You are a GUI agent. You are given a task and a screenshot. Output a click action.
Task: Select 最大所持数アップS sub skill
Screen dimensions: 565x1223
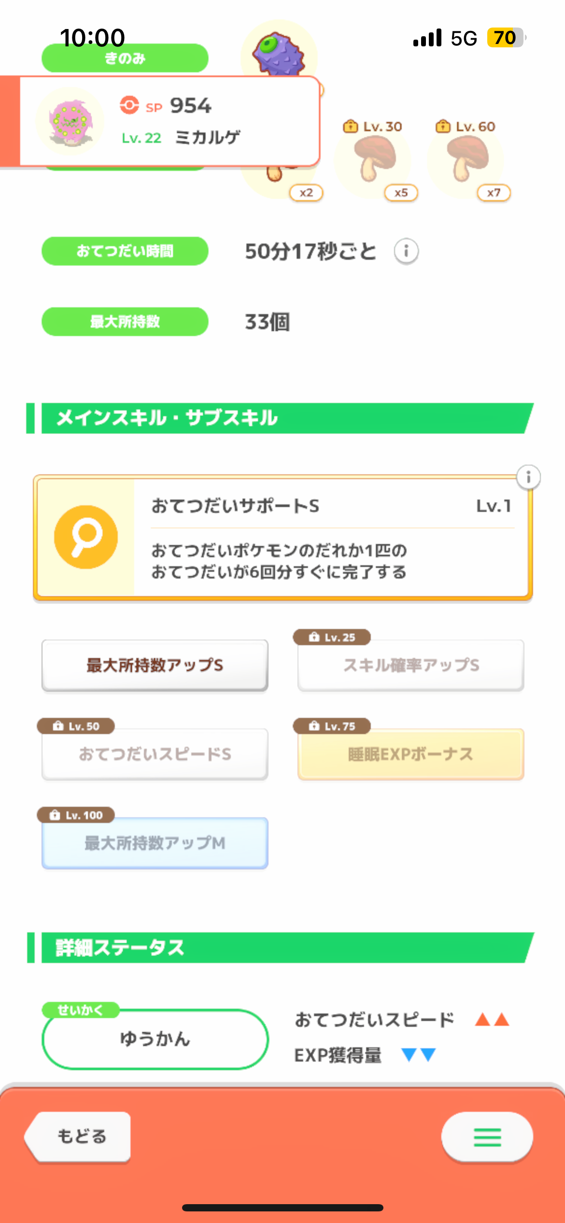155,665
